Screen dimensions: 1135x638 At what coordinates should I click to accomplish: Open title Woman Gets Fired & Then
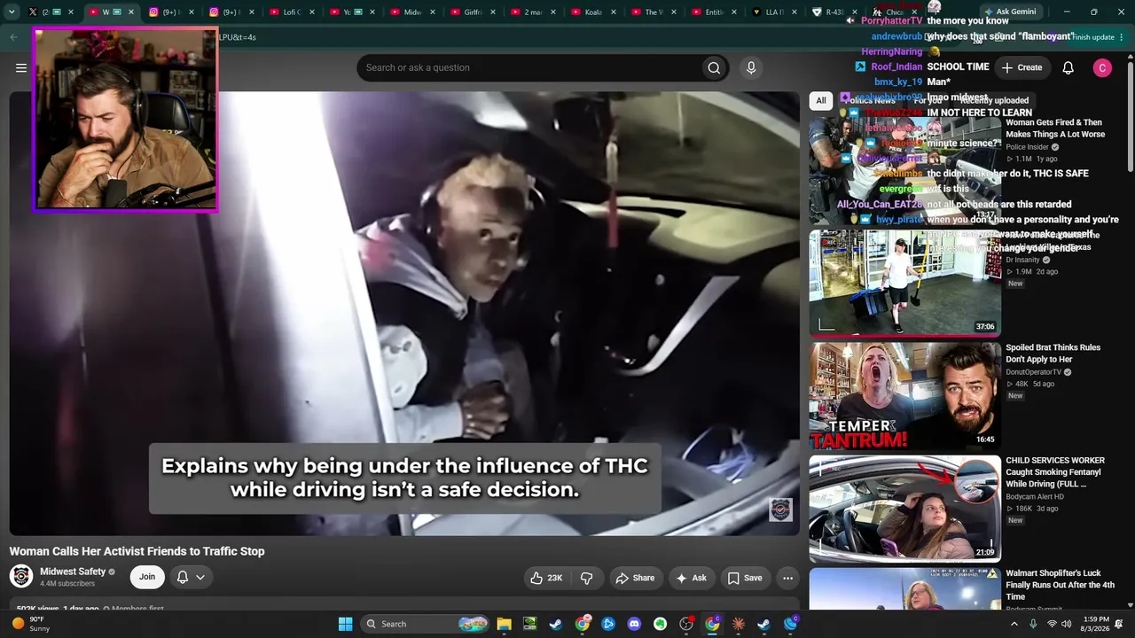coord(1055,128)
